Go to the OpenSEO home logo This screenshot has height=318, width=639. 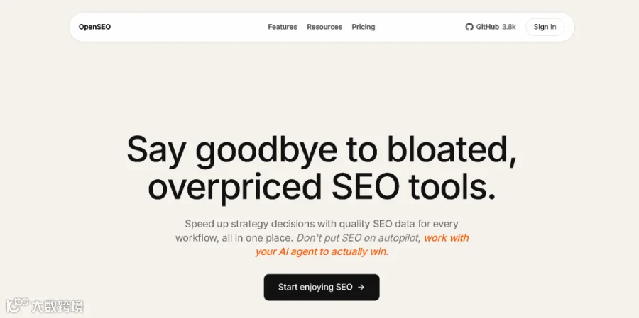pyautogui.click(x=94, y=27)
